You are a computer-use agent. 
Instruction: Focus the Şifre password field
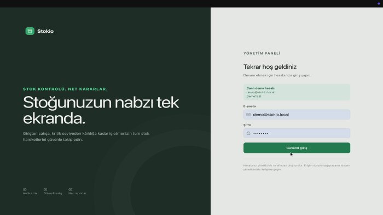click(x=297, y=133)
